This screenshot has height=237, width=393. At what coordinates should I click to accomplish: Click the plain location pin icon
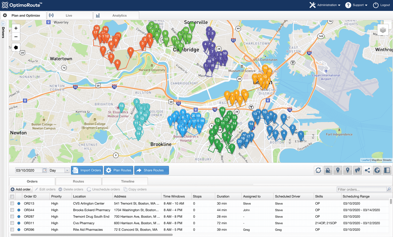[348, 170]
